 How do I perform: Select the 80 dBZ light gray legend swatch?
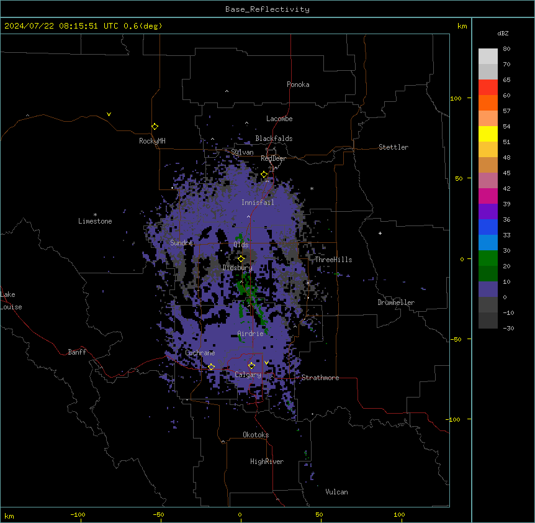488,57
